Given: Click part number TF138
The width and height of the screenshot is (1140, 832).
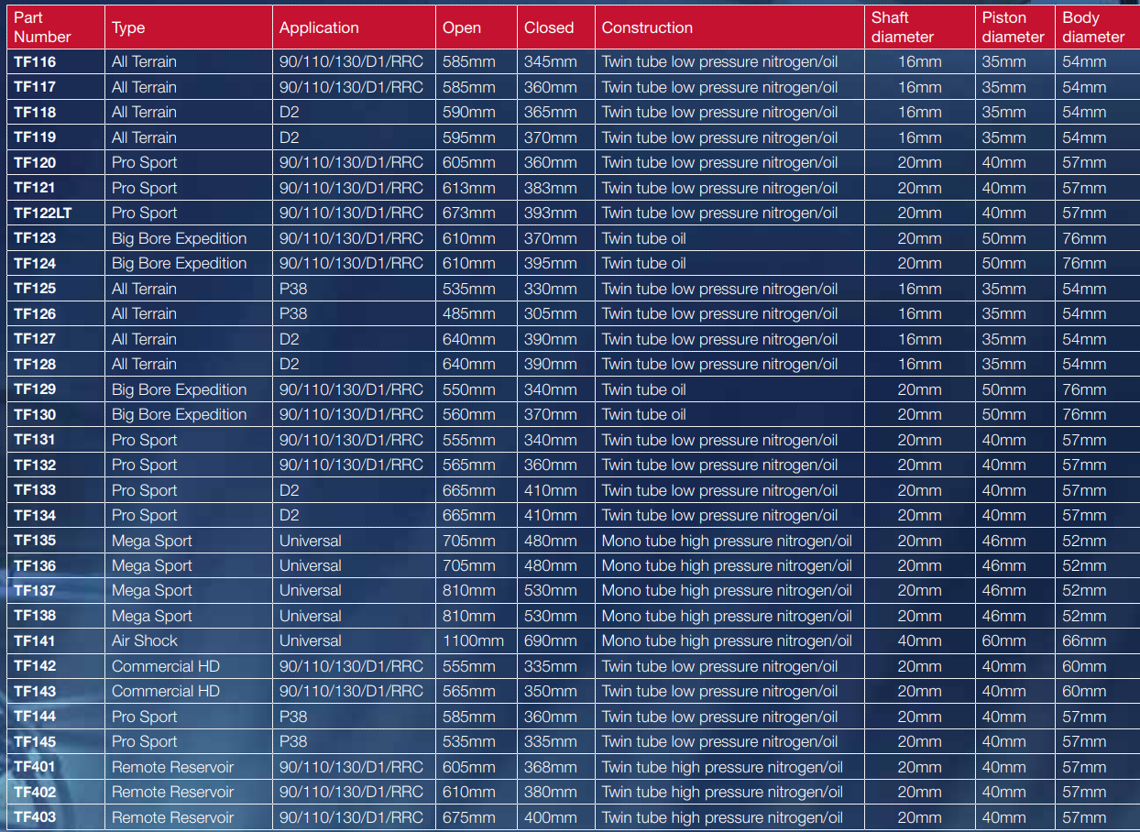Looking at the screenshot, I should point(35,617).
